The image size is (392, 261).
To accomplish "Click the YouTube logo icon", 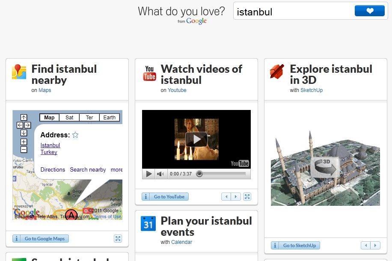I will 149,73.
